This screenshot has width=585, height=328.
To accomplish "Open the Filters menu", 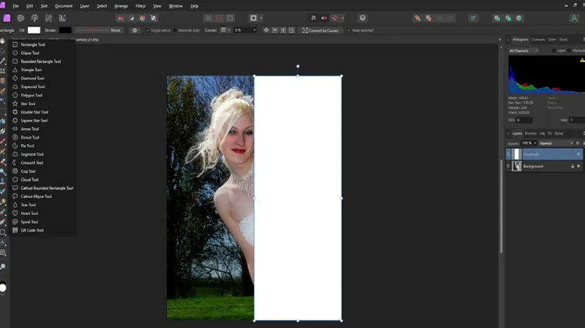I will [140, 6].
